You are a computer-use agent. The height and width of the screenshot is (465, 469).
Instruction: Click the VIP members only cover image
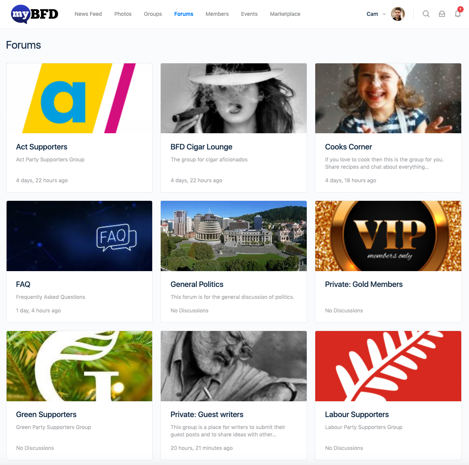(388, 236)
